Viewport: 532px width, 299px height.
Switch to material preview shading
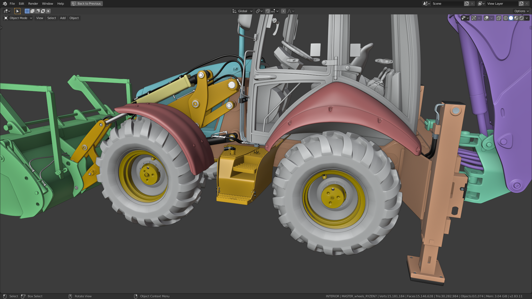(516, 18)
